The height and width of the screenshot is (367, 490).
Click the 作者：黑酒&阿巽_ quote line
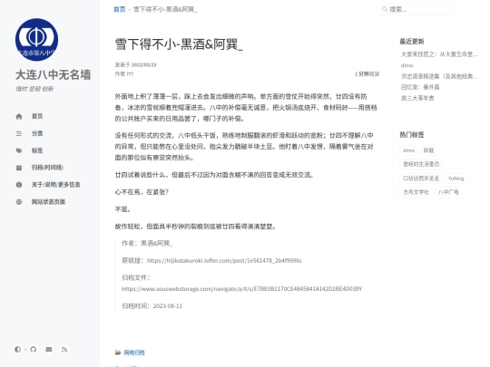pyautogui.click(x=147, y=244)
